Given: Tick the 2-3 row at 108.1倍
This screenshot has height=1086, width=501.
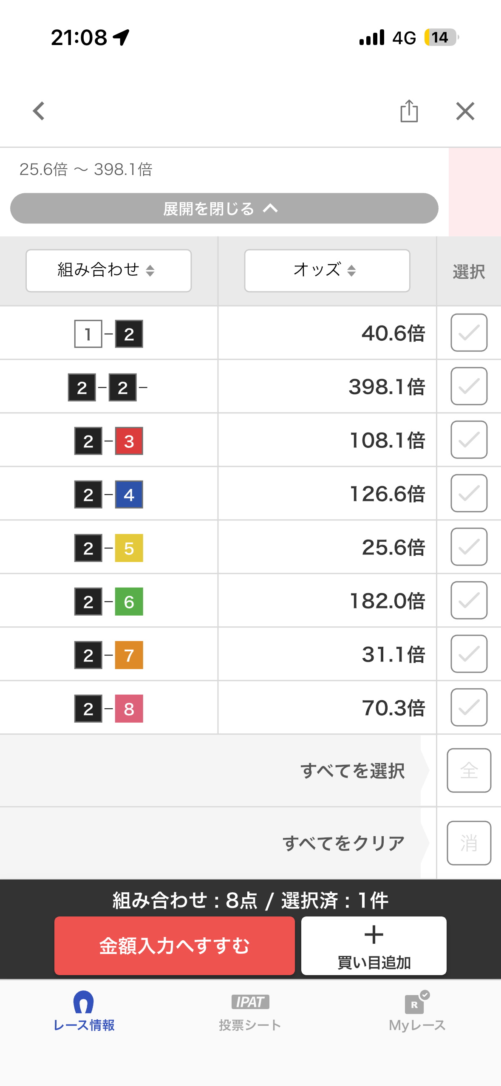Looking at the screenshot, I should pyautogui.click(x=469, y=440).
